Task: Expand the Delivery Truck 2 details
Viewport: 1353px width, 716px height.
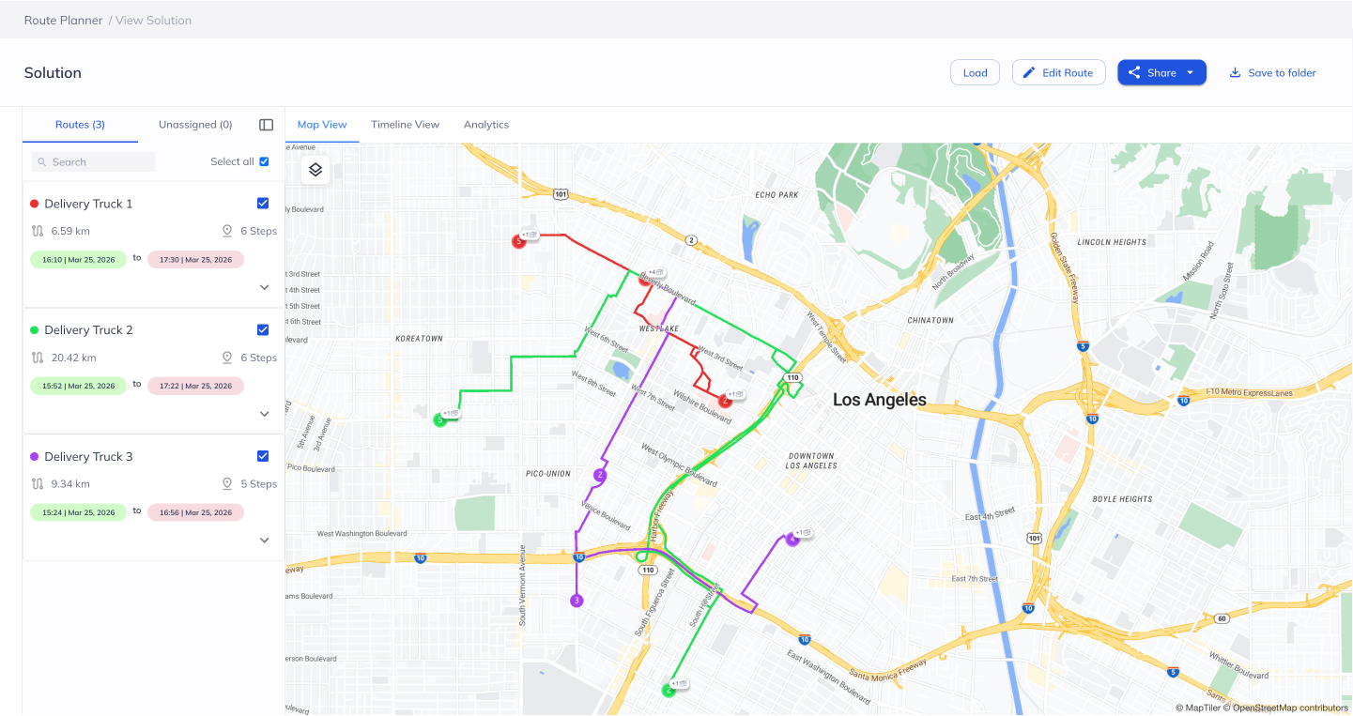Action: [264, 414]
